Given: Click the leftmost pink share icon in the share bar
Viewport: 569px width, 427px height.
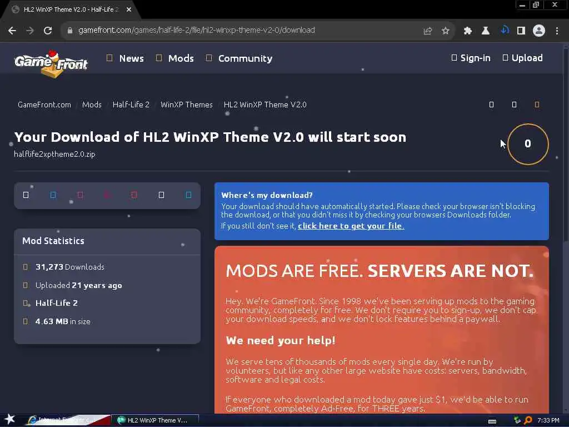Looking at the screenshot, I should tap(80, 195).
